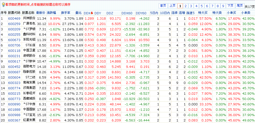Sort by DDZ column header
Screen dimensions: 255x123
[110, 13]
